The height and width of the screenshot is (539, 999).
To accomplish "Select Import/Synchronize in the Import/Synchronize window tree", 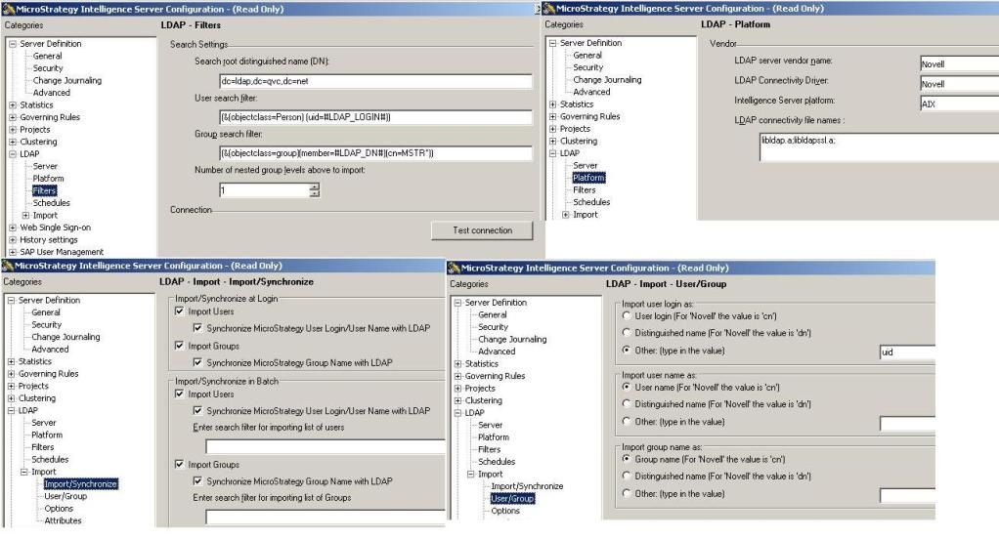I will (81, 484).
